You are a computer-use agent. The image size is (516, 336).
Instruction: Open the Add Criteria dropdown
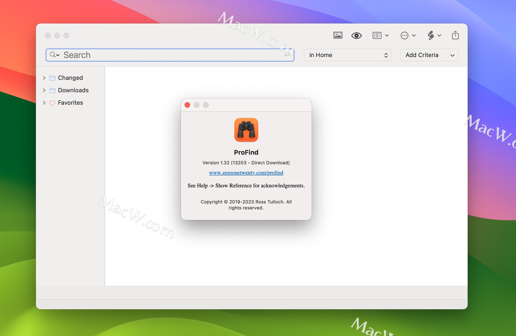[x=429, y=55]
